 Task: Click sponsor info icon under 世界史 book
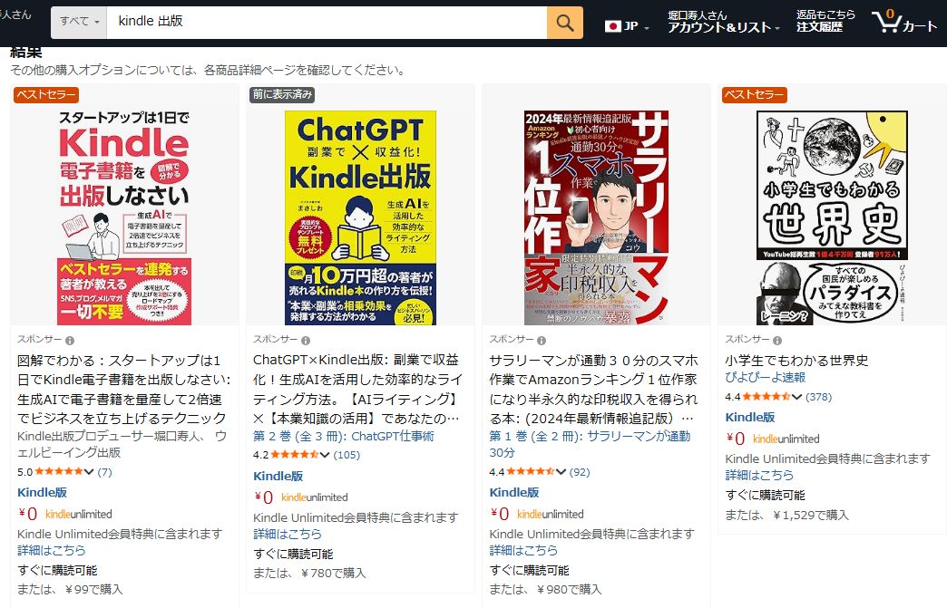777,340
